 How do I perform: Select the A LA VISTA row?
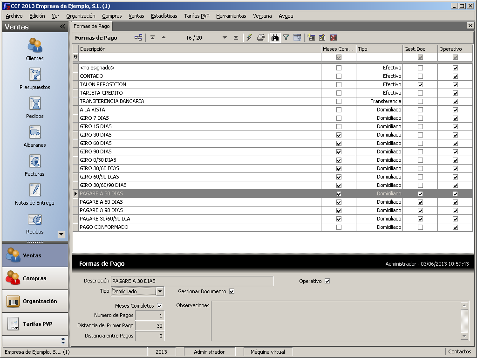273,110
